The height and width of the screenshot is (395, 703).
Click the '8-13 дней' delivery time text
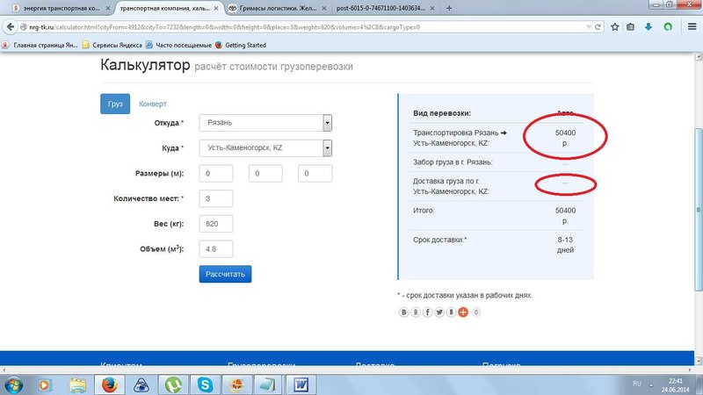point(565,245)
